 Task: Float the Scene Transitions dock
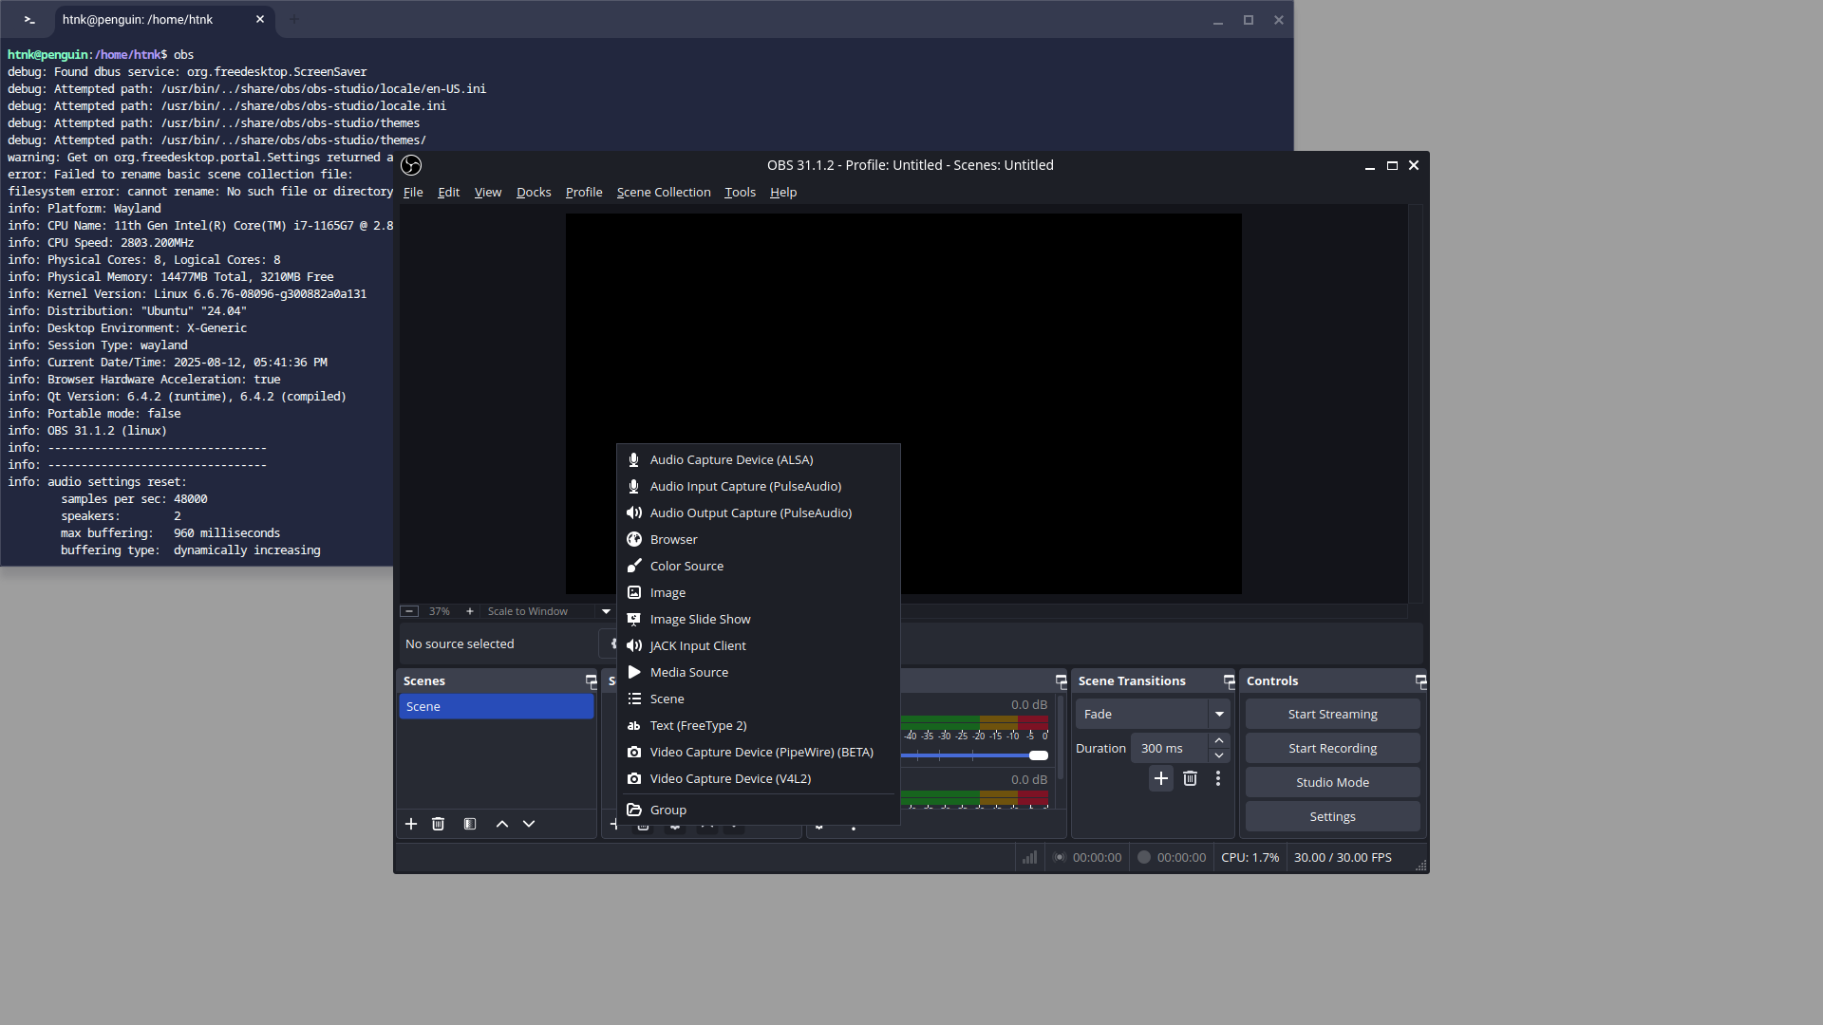pyautogui.click(x=1229, y=681)
